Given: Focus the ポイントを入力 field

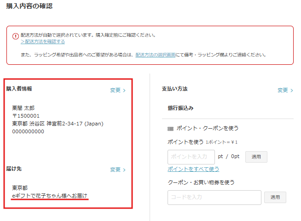Looking at the screenshot, I should tap(191, 157).
